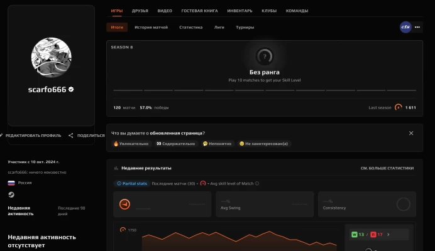Switch to the ДРУЗЬЯ tab

click(x=140, y=11)
